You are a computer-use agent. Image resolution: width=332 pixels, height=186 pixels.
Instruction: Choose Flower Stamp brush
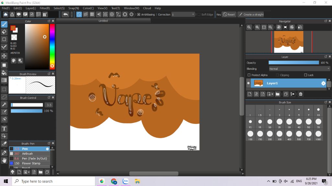[x=30, y=163]
